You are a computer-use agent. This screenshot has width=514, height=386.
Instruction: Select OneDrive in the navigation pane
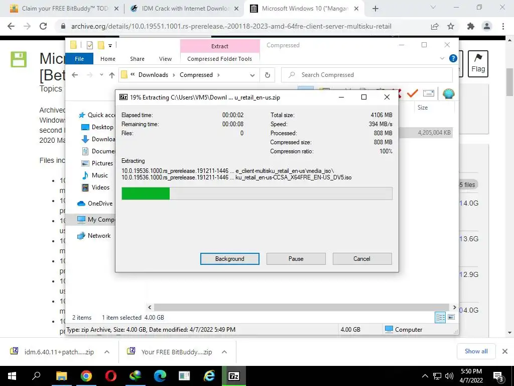point(95,204)
